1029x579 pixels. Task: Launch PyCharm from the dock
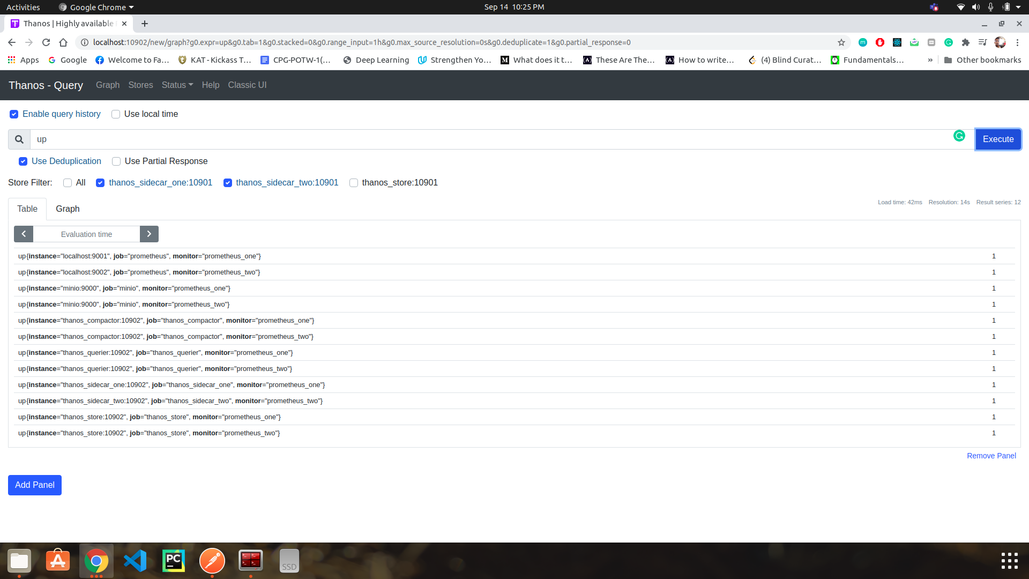pos(174,561)
